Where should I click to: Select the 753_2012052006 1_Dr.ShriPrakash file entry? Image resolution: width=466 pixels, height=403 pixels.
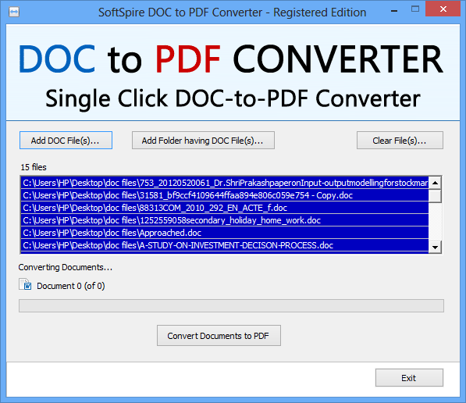(x=225, y=183)
